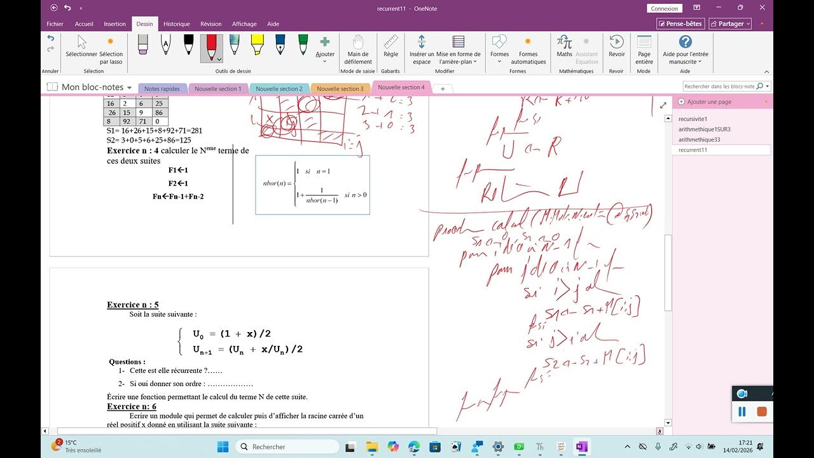This screenshot has height=458, width=814.
Task: Click Insérer un espace
Action: (x=422, y=50)
